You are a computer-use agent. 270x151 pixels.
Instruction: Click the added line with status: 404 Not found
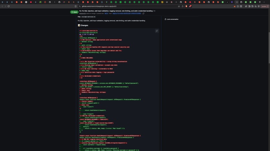pyautogui.click(x=102, y=128)
